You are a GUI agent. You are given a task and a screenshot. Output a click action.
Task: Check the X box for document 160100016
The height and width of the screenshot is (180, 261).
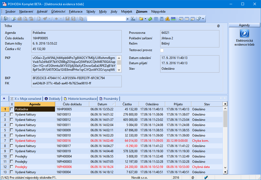[x=12, y=140]
